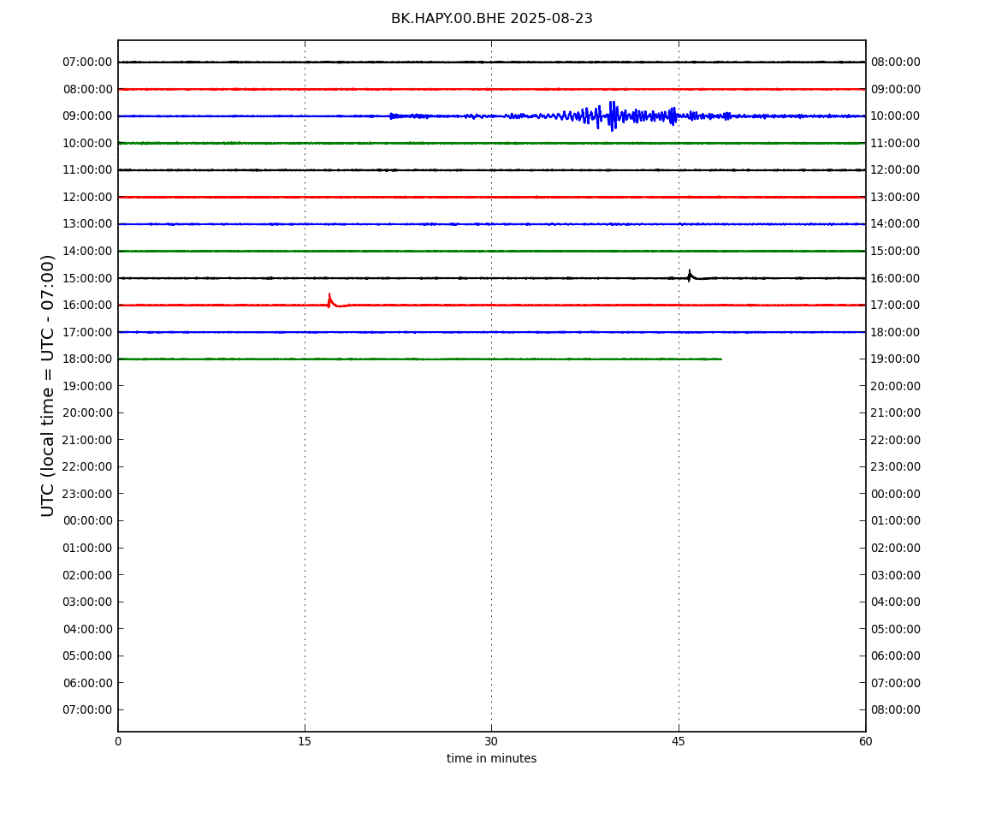Click the left-axis label 14:00:00

pos(88,251)
